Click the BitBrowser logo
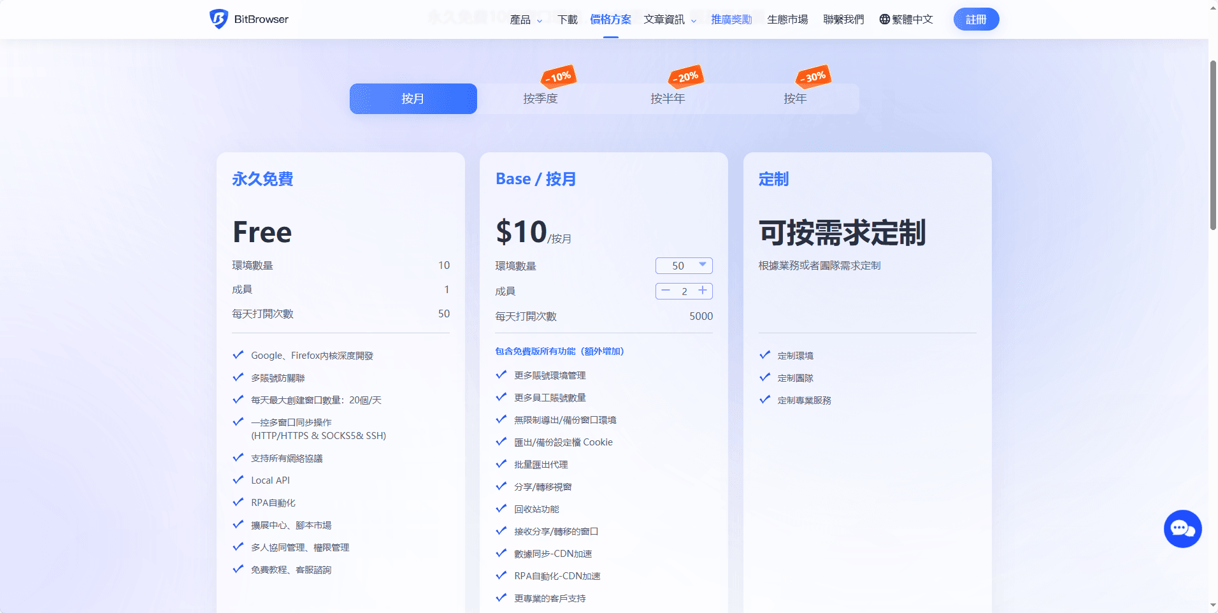Viewport: 1218px width, 613px height. point(249,19)
